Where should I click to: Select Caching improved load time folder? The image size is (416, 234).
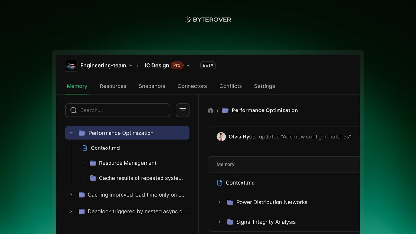tap(136, 195)
